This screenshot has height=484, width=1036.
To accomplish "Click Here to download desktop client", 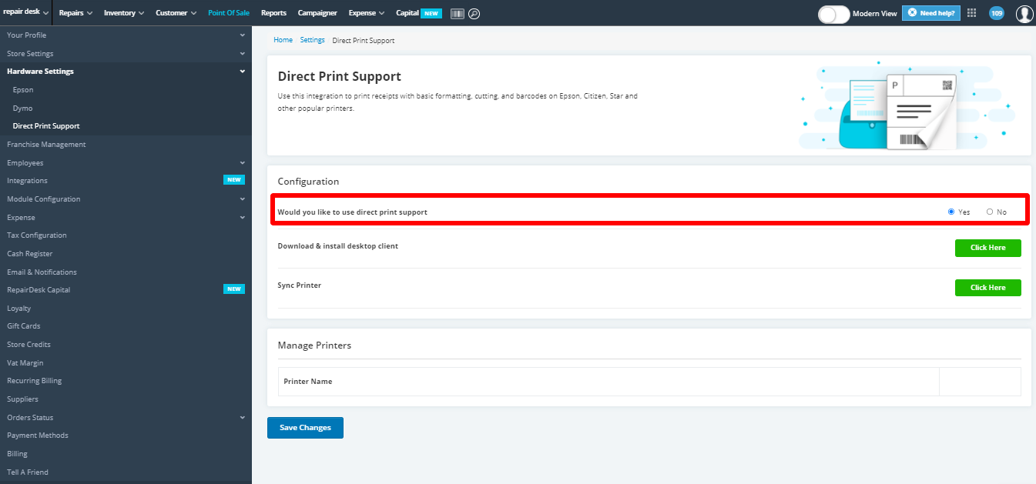I will click(987, 248).
